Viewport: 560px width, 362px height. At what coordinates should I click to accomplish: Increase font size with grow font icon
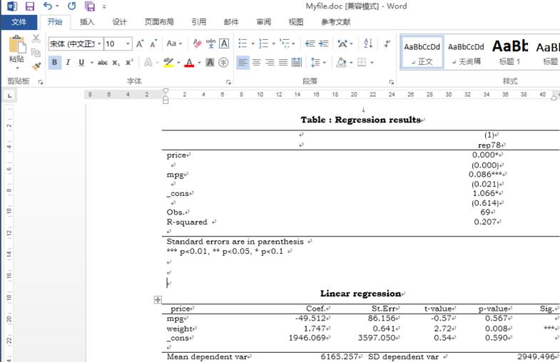140,43
